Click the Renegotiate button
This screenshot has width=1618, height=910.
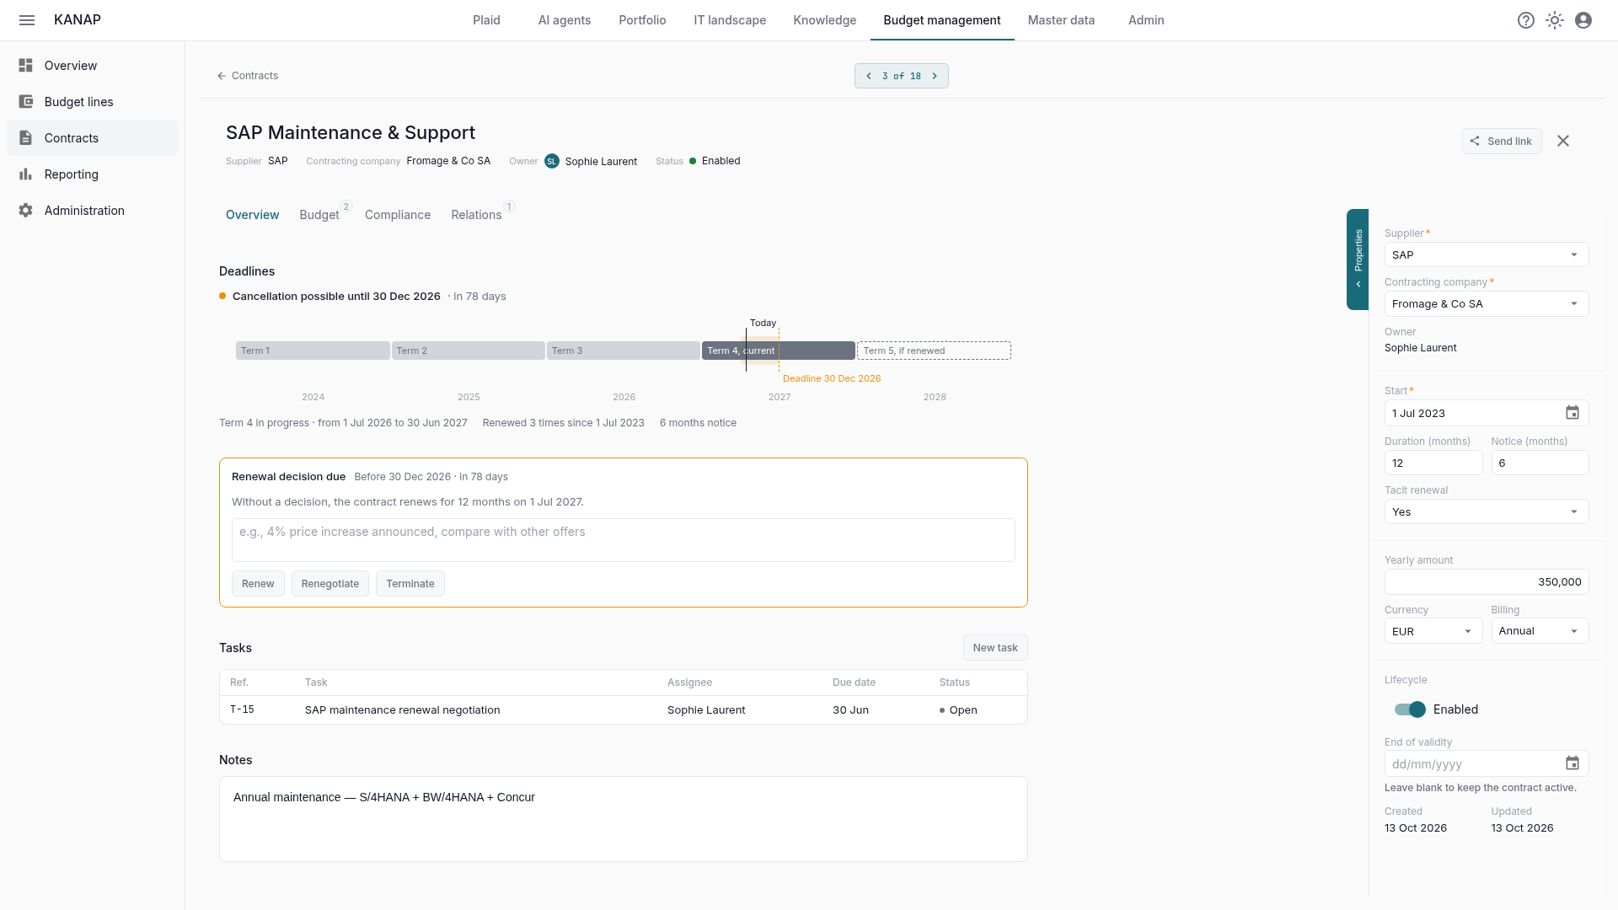[330, 583]
